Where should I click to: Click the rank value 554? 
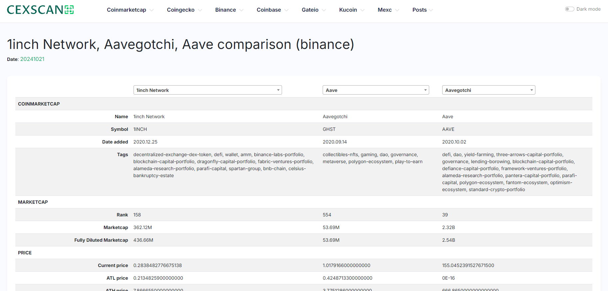327,215
